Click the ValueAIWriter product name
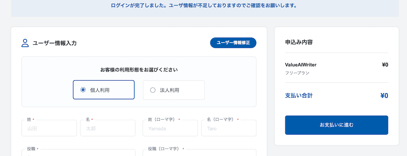This screenshot has width=407, height=156. click(x=301, y=65)
